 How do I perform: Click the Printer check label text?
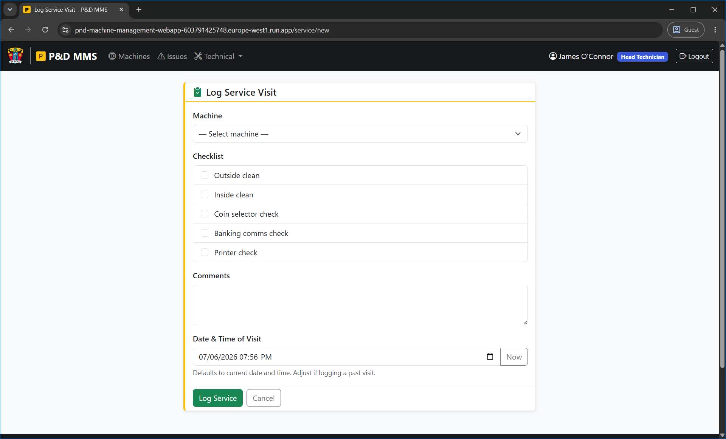coord(236,253)
